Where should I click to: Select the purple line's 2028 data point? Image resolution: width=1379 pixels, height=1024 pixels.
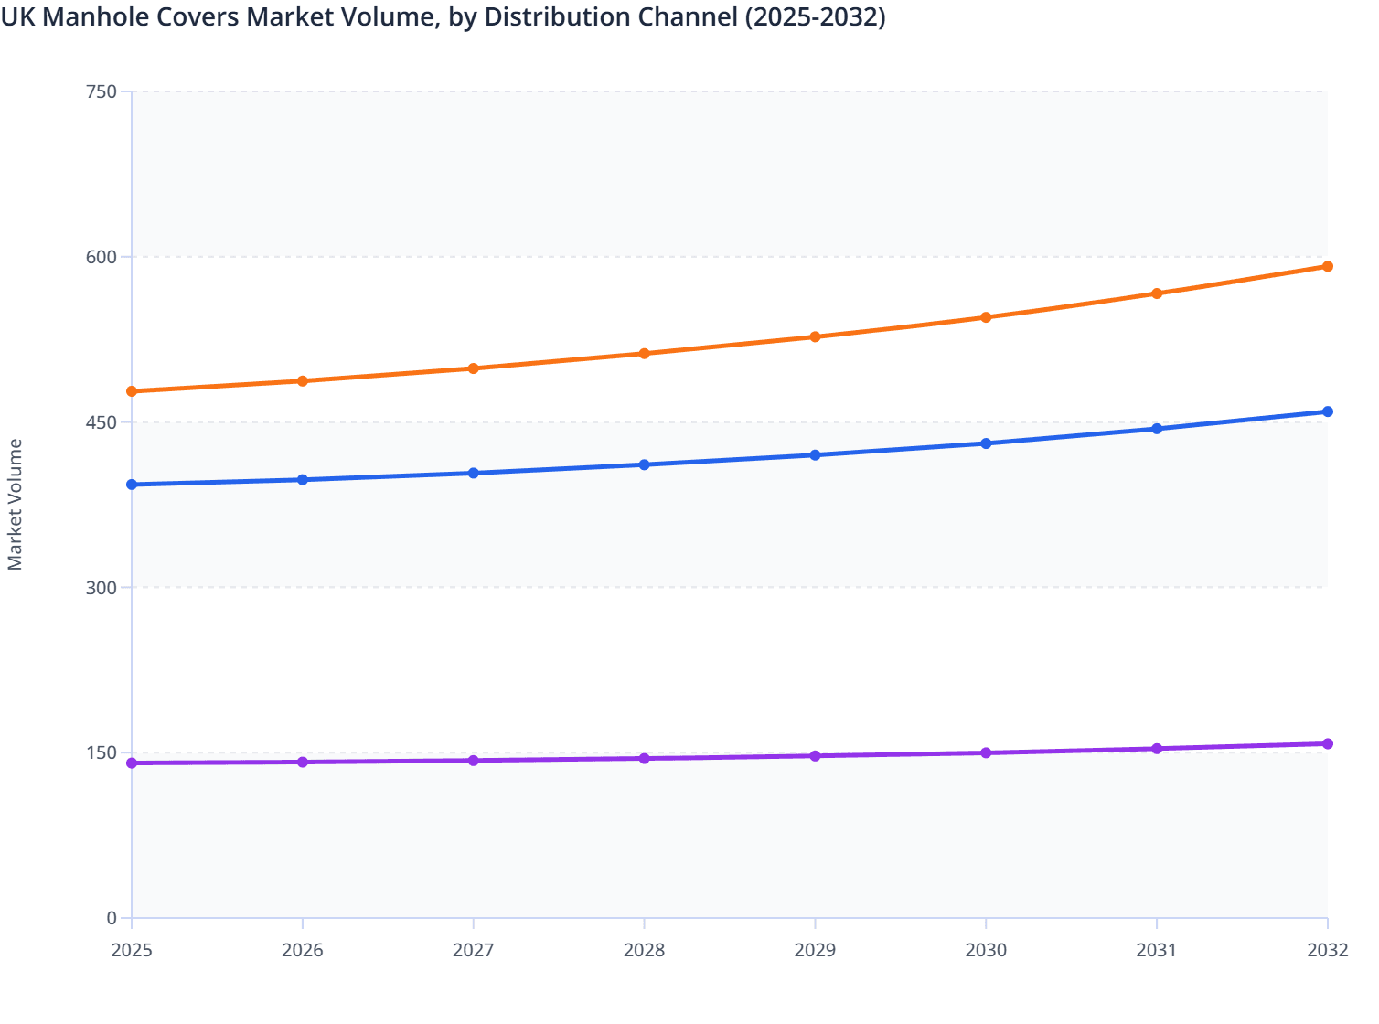pyautogui.click(x=645, y=759)
